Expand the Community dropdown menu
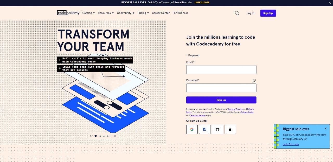 126,13
